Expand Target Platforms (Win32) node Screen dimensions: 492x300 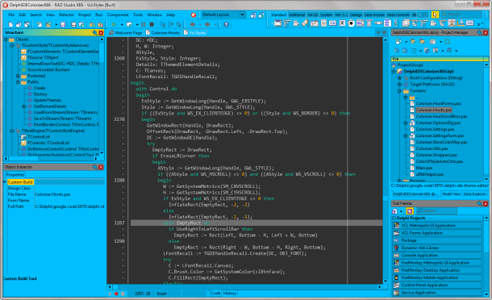[x=399, y=85]
